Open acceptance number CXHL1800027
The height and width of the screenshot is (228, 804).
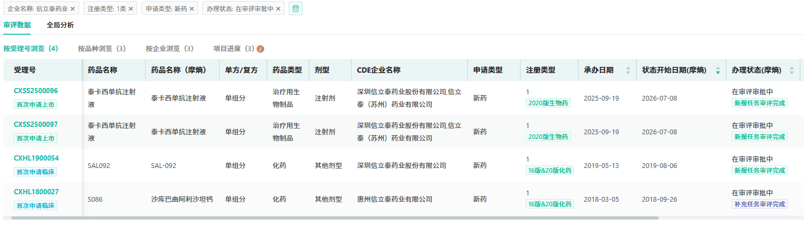36,192
